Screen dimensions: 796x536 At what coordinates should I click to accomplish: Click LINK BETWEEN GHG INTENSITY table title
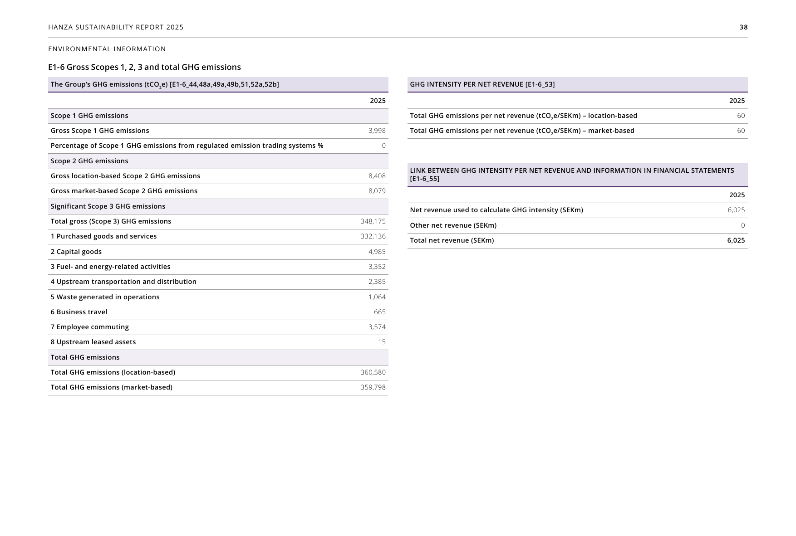coord(572,175)
